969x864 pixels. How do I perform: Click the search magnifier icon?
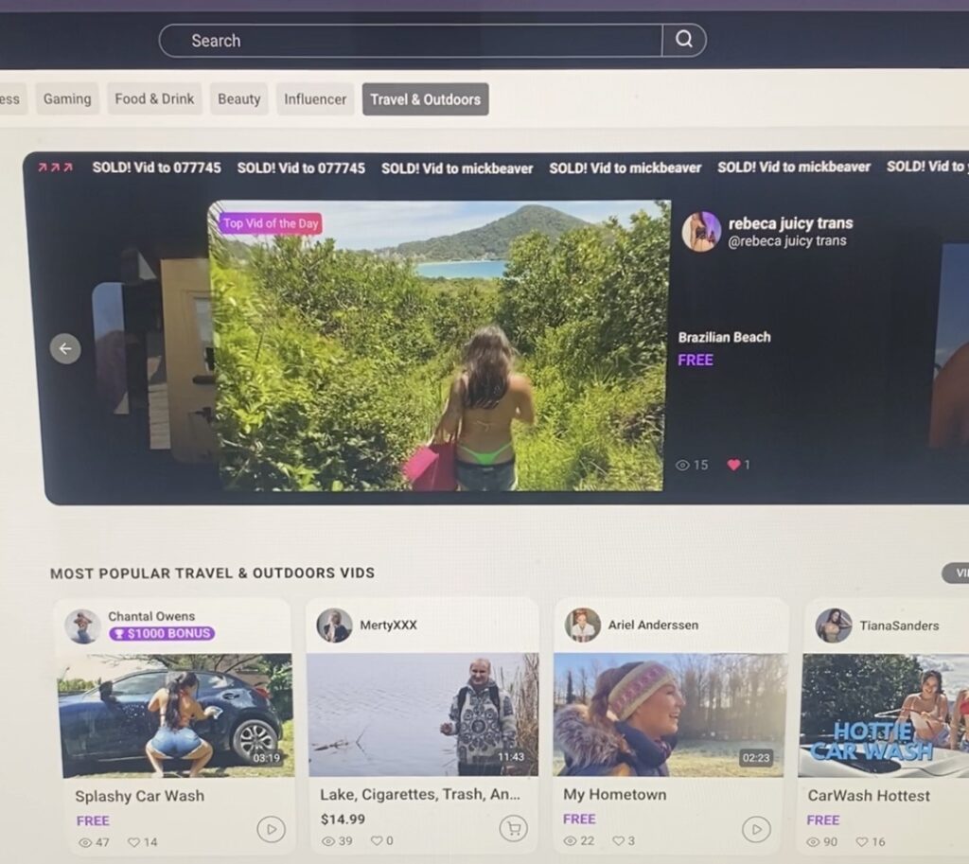coord(684,41)
